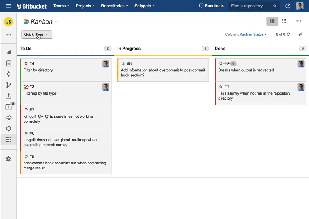Open issue #2 Breaks when output is redirected

260,70
